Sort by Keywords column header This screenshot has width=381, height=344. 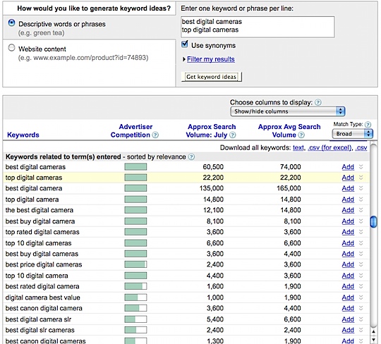(x=23, y=135)
